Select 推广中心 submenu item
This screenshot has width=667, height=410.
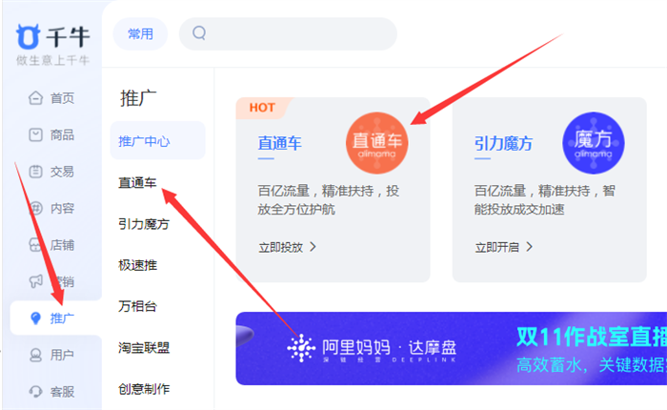tap(157, 140)
